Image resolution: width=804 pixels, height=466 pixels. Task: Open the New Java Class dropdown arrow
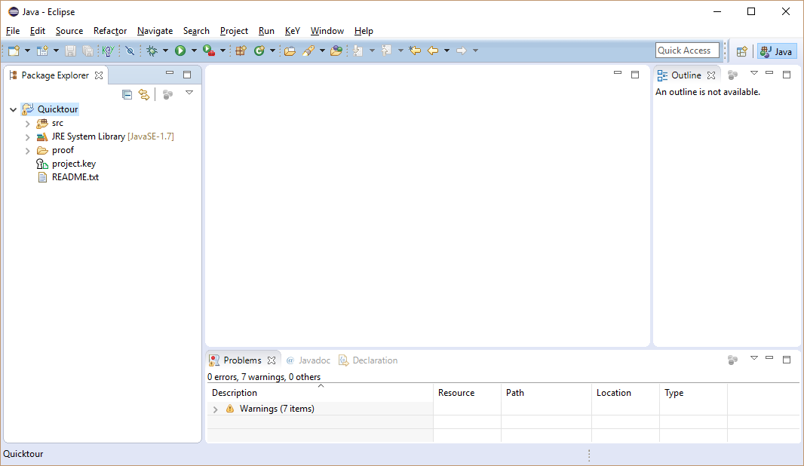click(x=272, y=51)
